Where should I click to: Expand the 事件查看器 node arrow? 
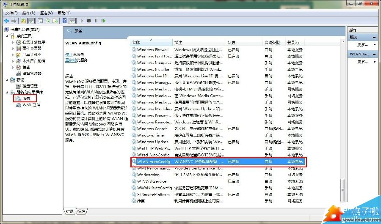[x=13, y=49]
